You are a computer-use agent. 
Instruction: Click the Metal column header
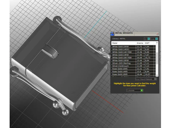[x=124, y=43]
